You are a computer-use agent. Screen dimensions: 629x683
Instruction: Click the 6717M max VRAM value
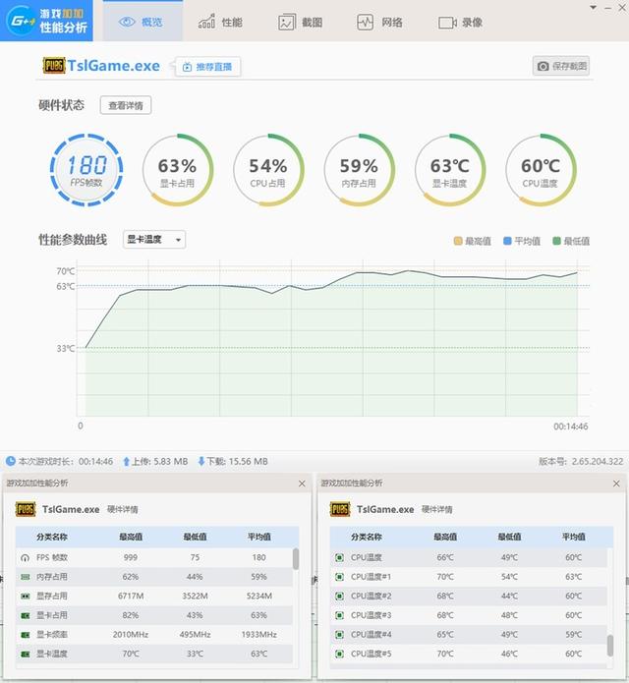tap(131, 596)
